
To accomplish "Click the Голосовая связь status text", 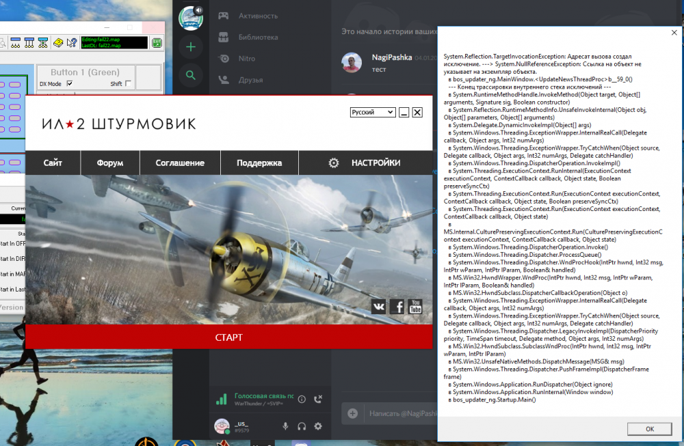I will pos(264,396).
